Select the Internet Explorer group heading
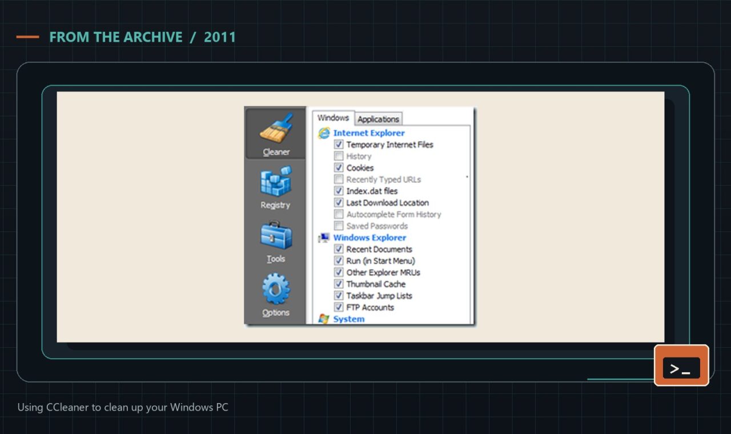Screen dimensions: 731x434 369,133
